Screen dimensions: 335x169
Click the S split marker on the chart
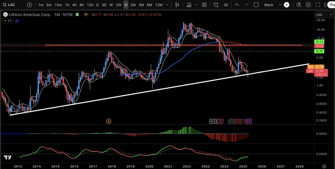click(109, 121)
